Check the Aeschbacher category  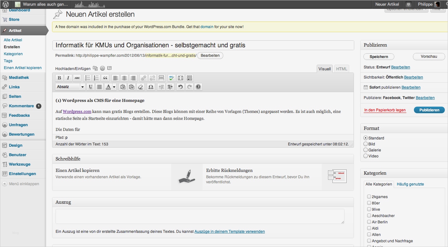(x=369, y=215)
